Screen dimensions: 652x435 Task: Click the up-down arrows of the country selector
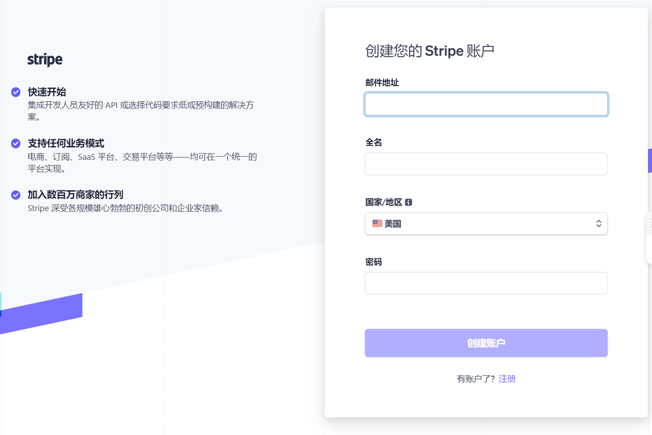(x=599, y=223)
